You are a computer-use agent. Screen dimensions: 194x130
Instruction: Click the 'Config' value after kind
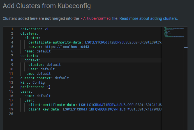point(38,83)
